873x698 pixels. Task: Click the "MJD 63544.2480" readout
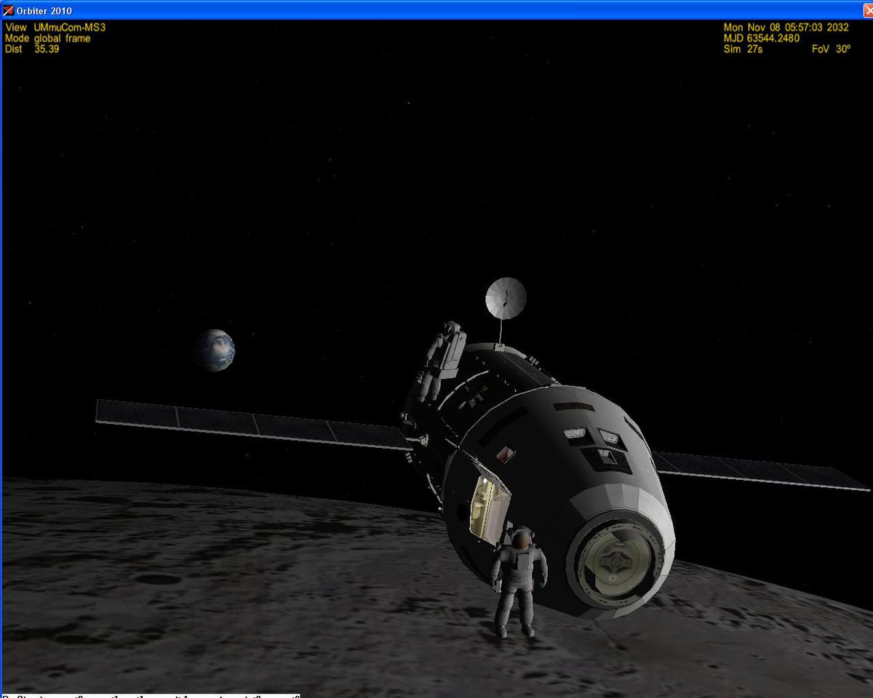(x=761, y=39)
